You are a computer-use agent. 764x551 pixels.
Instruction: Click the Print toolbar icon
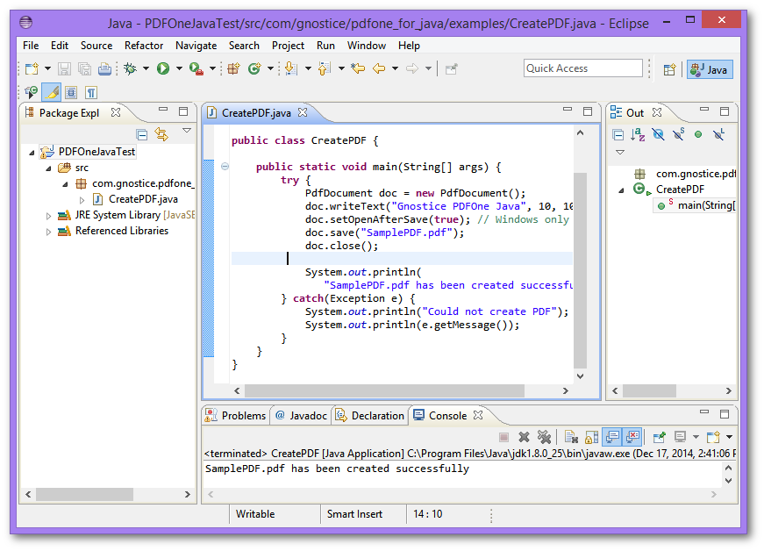tap(104, 68)
